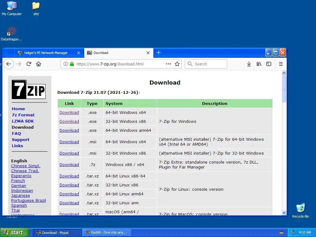Switch to Reddit taskbar window
316x237 pixels.
[106, 233]
